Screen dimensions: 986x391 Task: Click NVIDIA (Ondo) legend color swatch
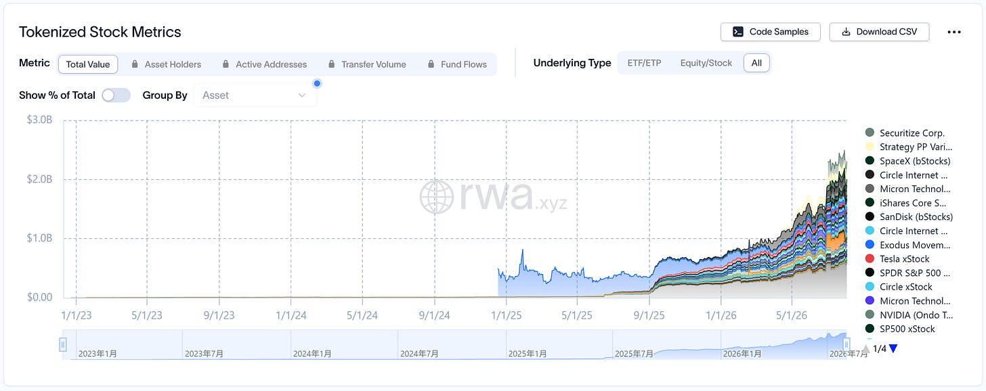click(x=870, y=315)
